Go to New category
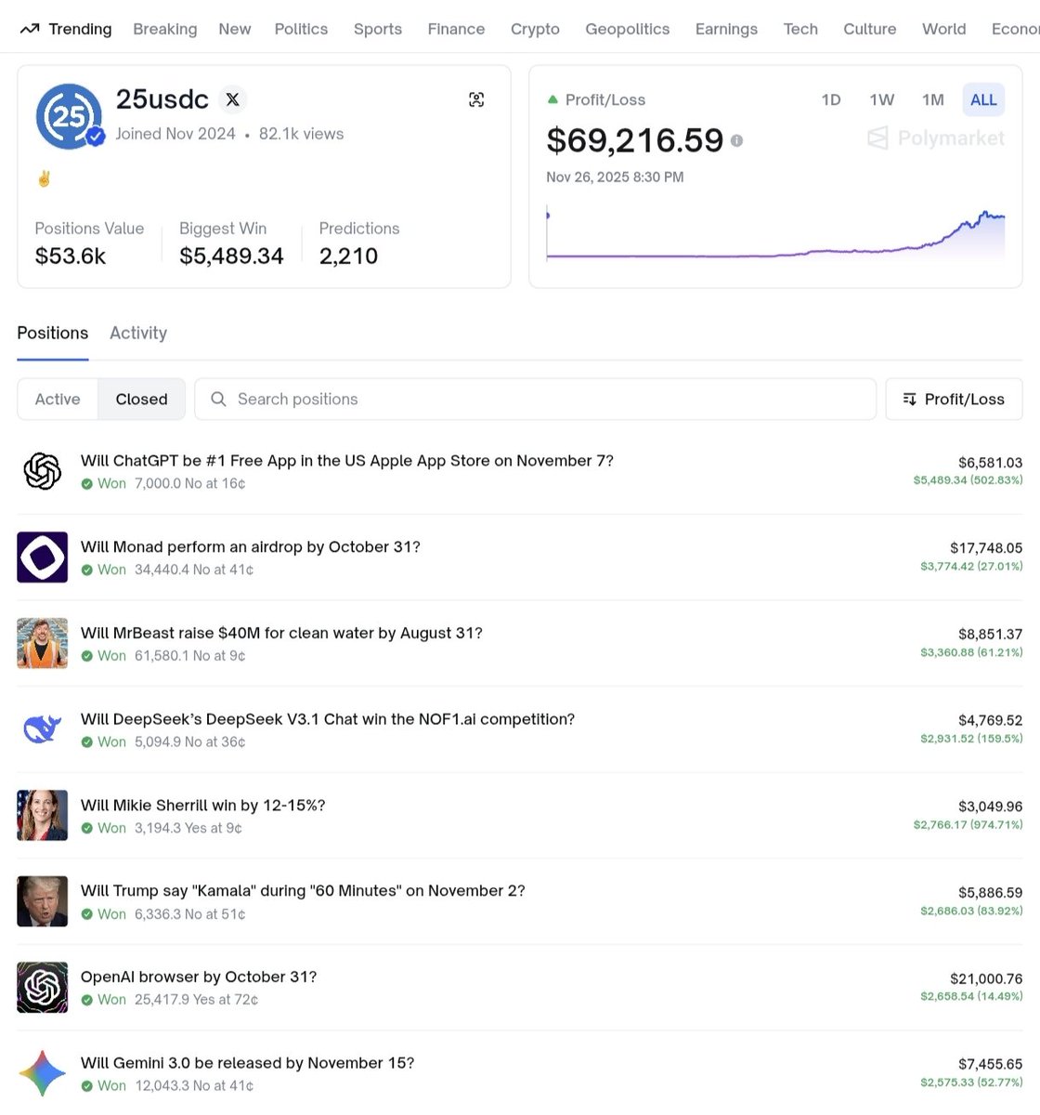This screenshot has height=1115, width=1040. click(x=235, y=29)
